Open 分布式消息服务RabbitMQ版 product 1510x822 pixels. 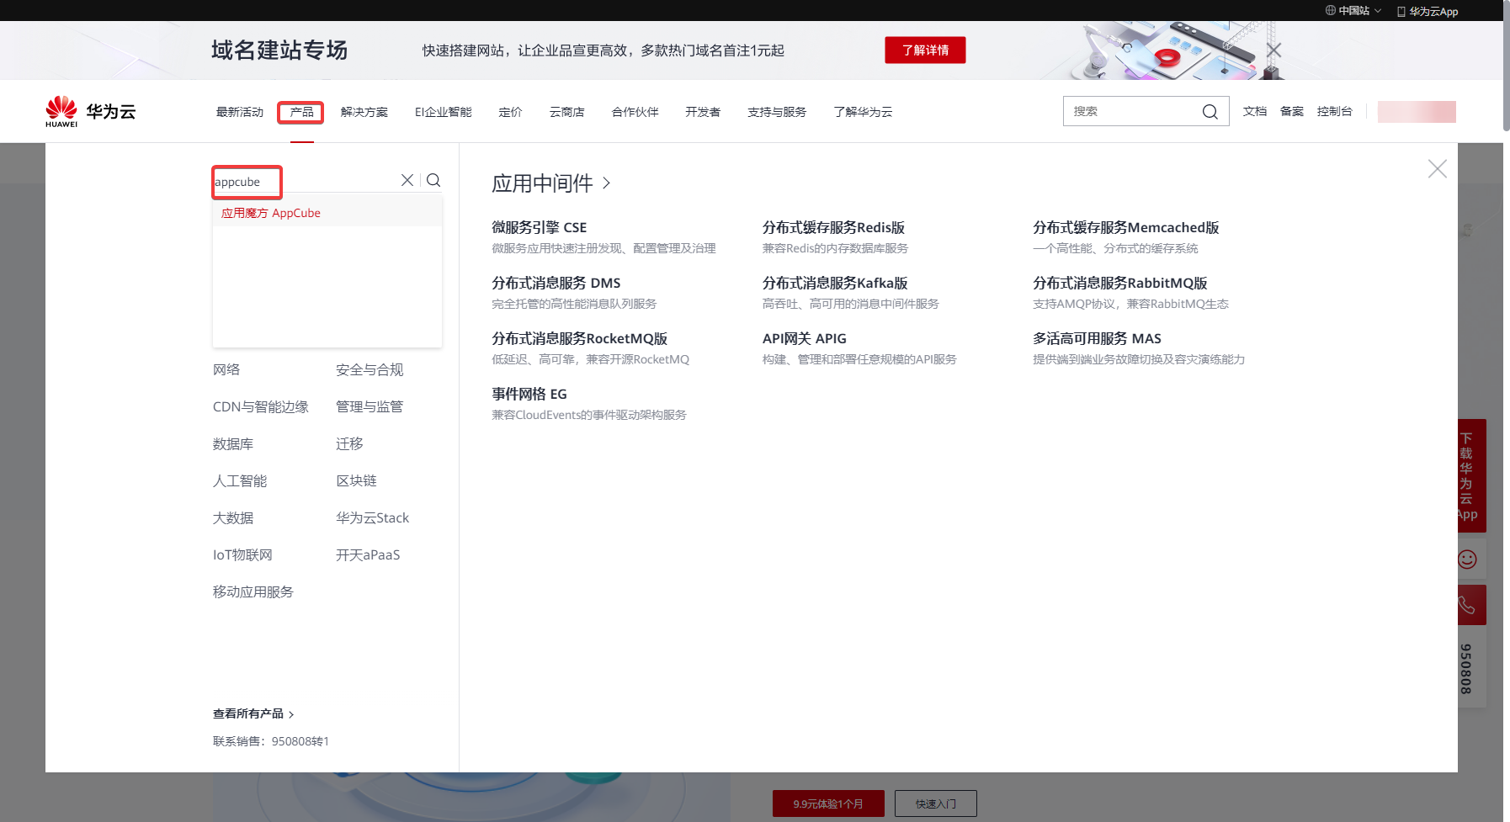(x=1120, y=283)
